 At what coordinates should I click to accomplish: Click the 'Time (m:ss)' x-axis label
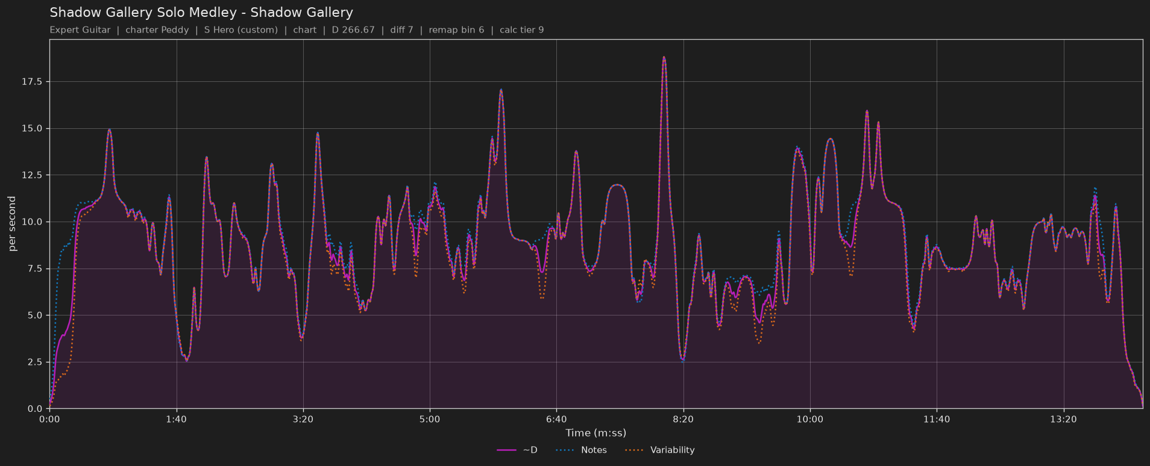click(595, 433)
